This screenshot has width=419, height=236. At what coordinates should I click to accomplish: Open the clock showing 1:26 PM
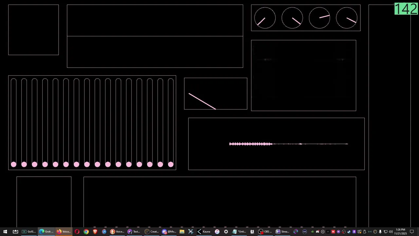[400, 231]
